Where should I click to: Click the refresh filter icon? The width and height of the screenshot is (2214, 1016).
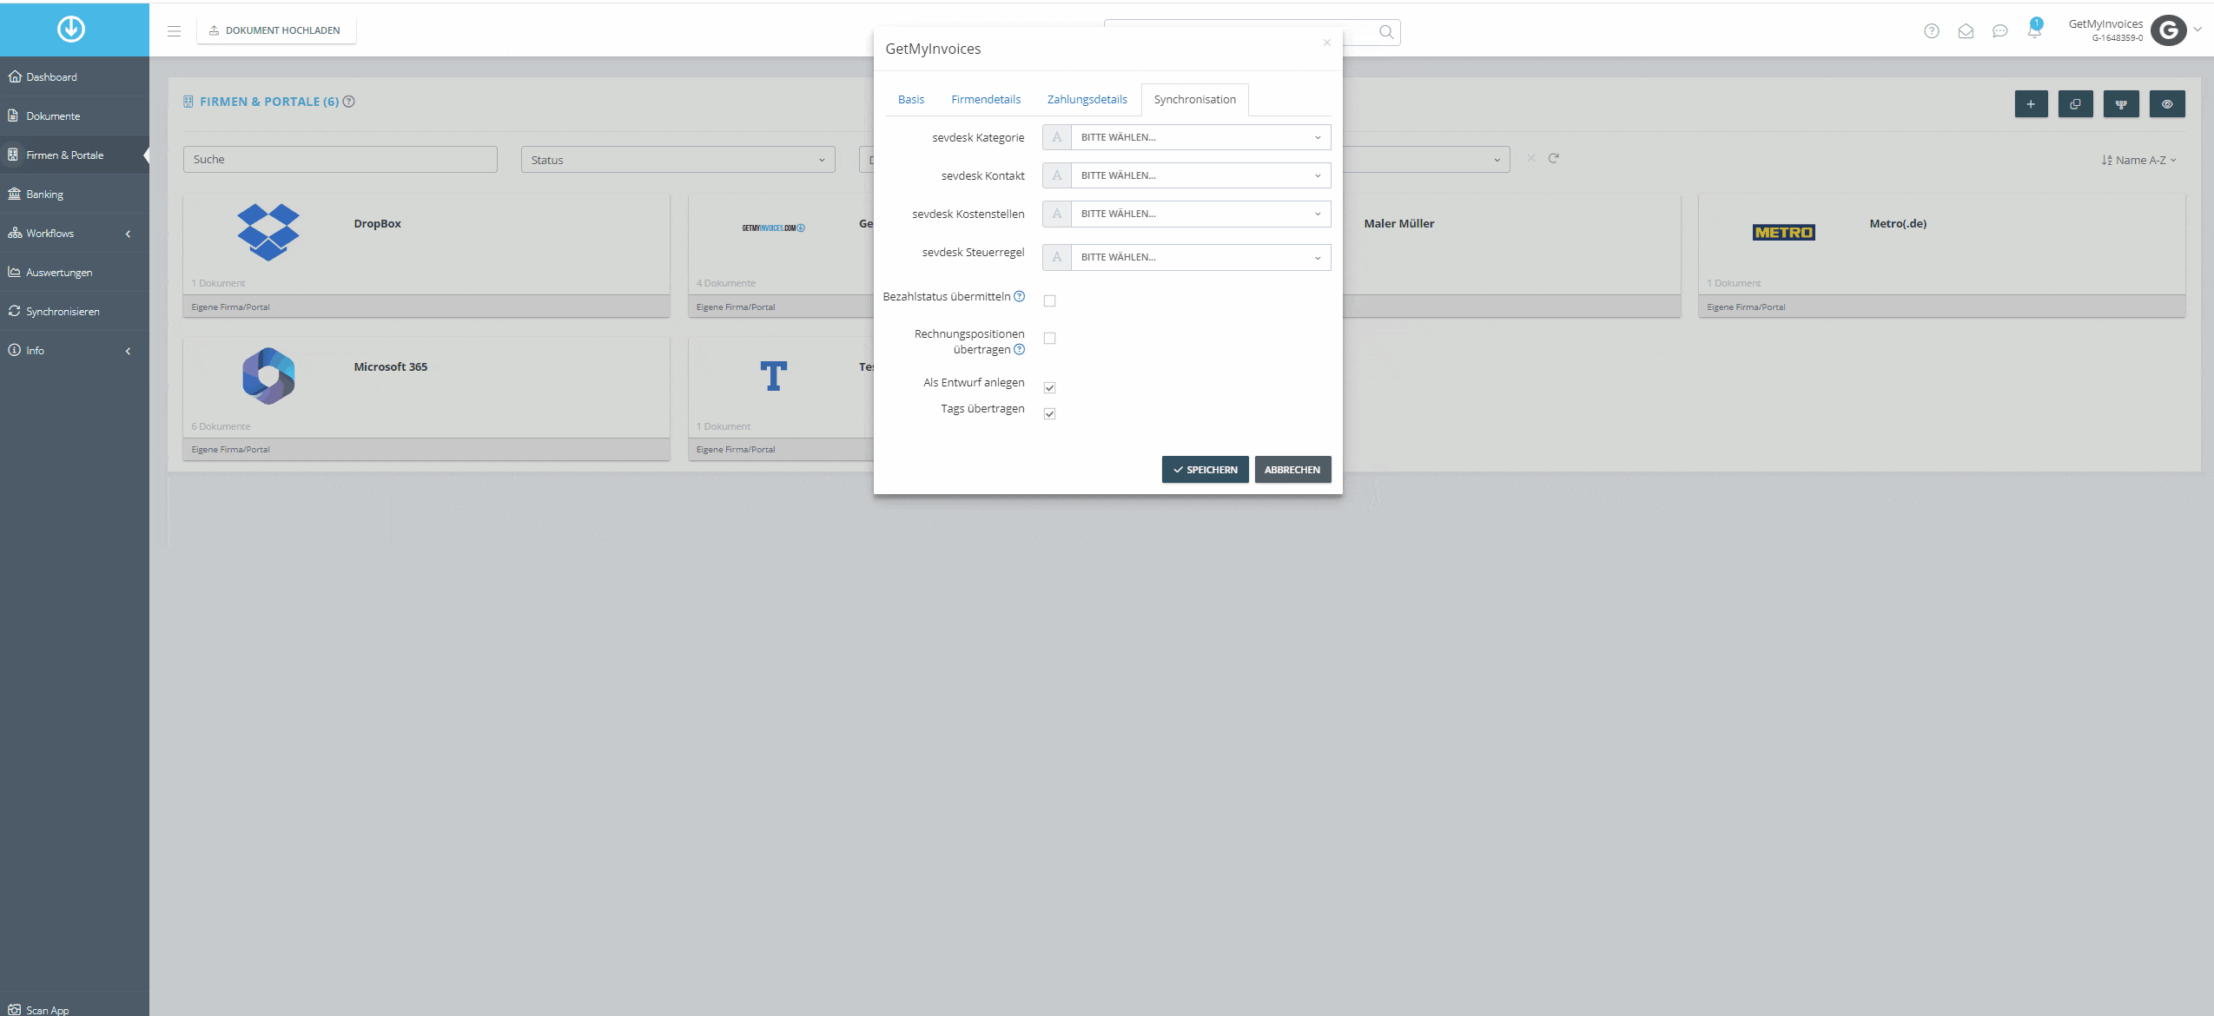click(1553, 158)
